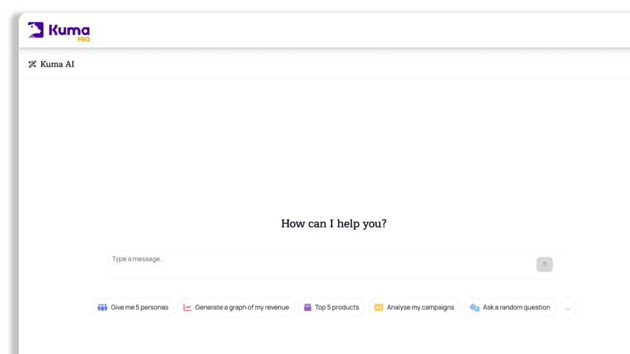Select 'Generate a graph of my revenue' suggestion
This screenshot has width=630, height=354.
point(236,307)
